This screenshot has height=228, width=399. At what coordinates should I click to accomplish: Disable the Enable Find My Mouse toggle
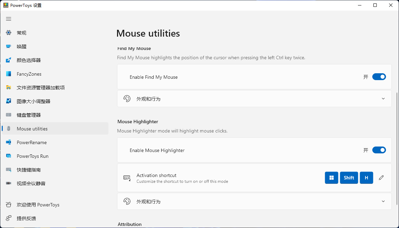click(x=379, y=77)
